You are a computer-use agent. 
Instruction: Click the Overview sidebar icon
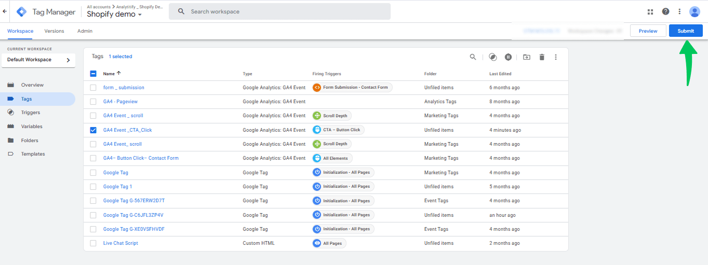11,85
